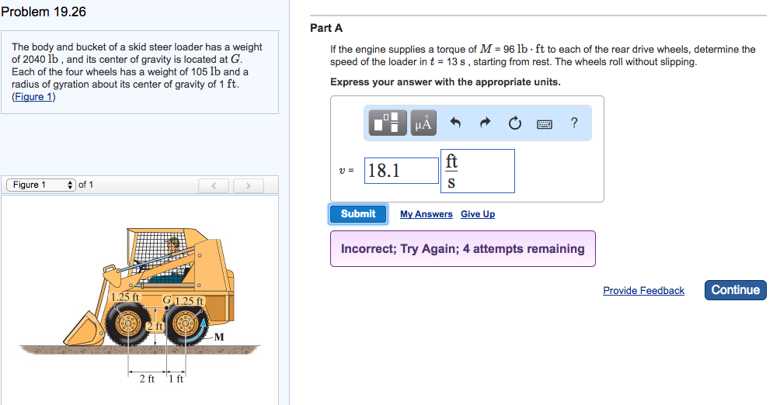Click the undo arrow icon
This screenshot has height=405, width=780.
click(456, 123)
